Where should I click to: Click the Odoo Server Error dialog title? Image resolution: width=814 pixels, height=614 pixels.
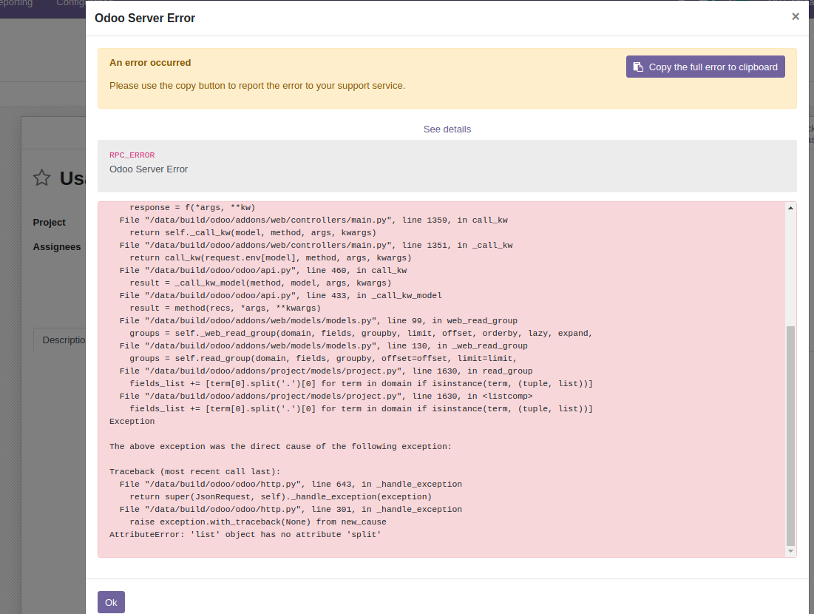pos(145,18)
